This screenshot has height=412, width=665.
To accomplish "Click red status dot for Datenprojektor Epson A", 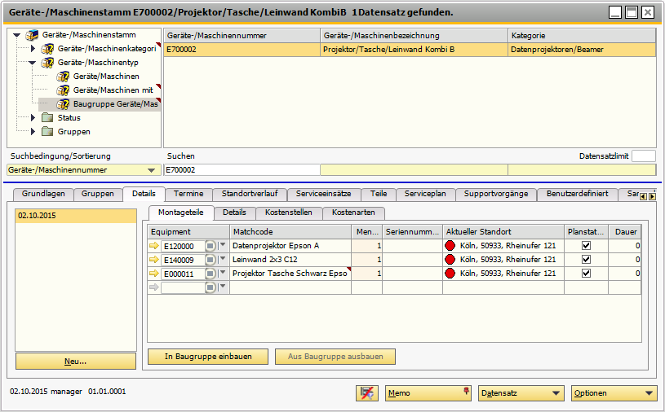I will [x=450, y=246].
